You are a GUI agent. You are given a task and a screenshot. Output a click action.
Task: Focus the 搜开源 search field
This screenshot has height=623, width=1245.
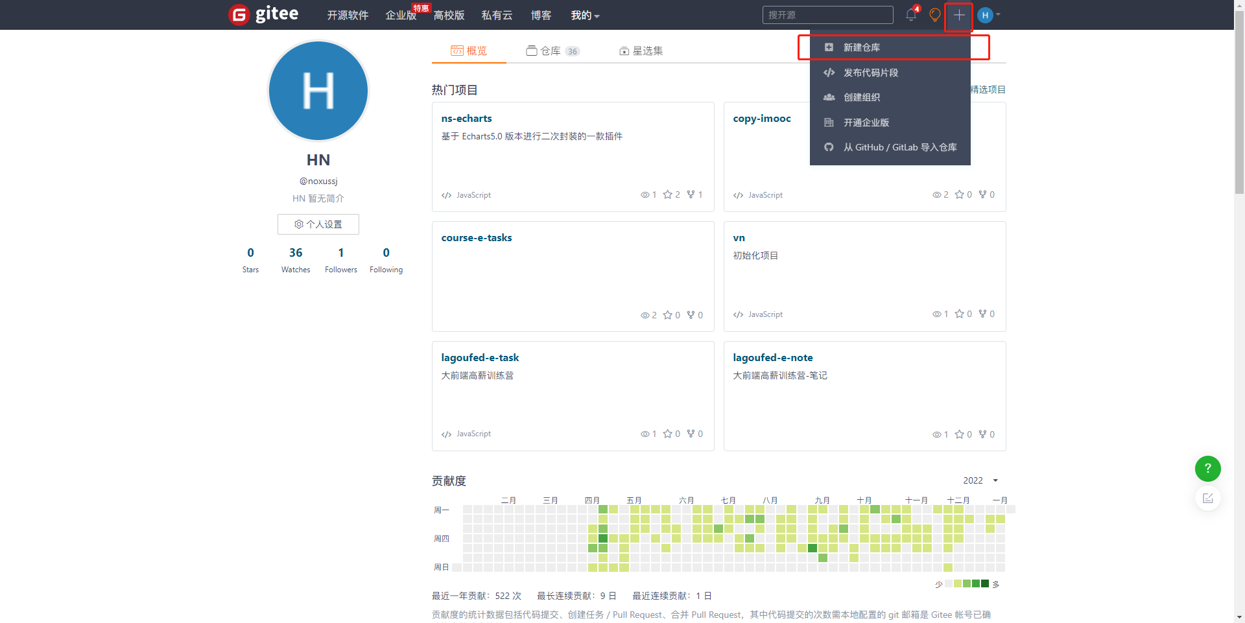pyautogui.click(x=827, y=15)
